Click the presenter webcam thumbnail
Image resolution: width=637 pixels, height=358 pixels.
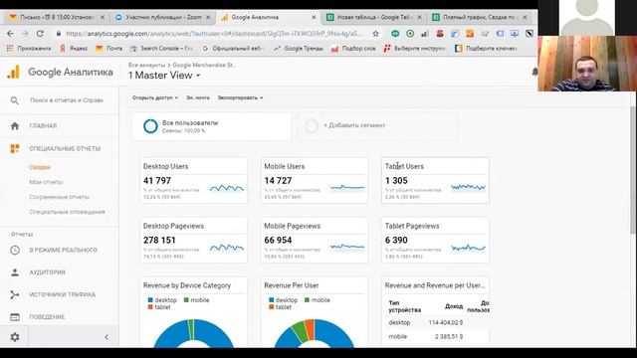(x=587, y=64)
